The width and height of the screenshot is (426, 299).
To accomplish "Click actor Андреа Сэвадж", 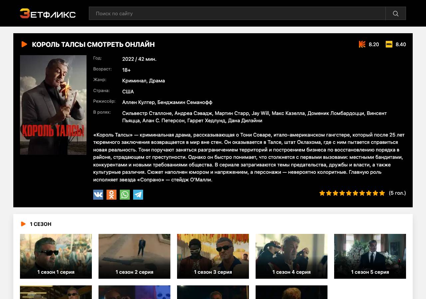I will (193, 113).
